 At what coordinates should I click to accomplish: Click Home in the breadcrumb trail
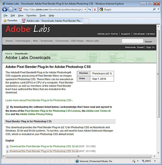click(9, 54)
